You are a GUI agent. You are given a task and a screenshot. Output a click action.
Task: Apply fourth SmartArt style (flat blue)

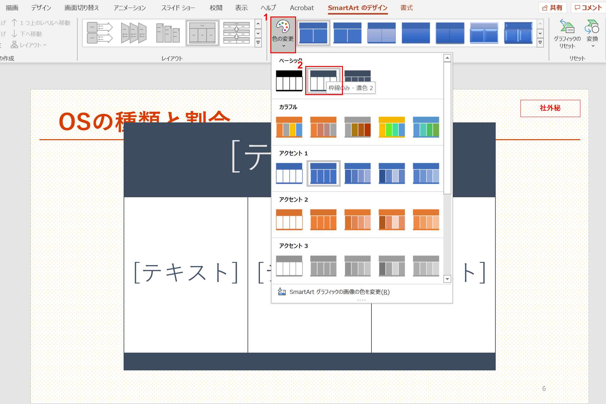[x=416, y=33]
